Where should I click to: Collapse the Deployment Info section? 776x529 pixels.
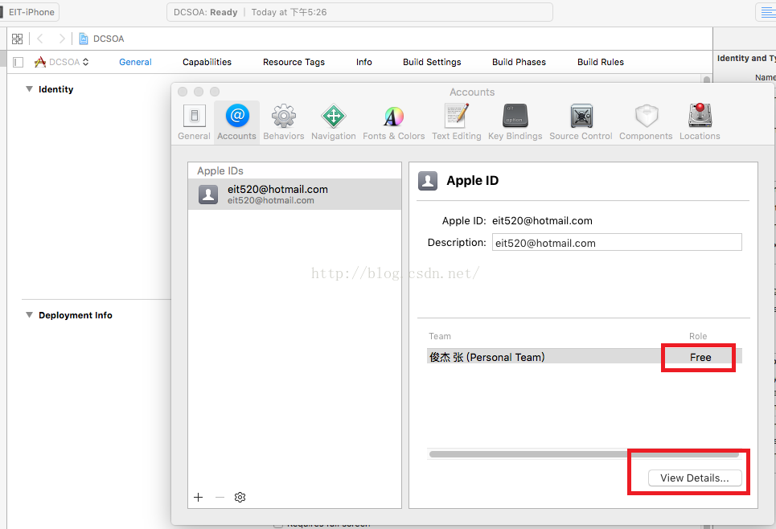tap(29, 314)
